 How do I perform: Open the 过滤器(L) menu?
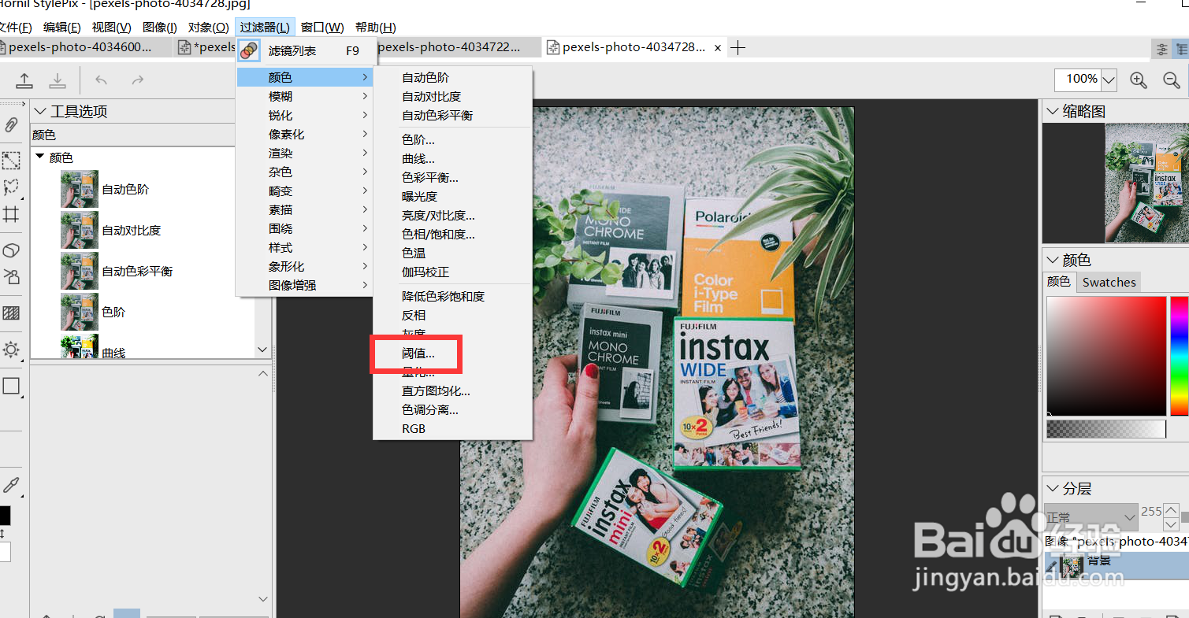pos(265,27)
